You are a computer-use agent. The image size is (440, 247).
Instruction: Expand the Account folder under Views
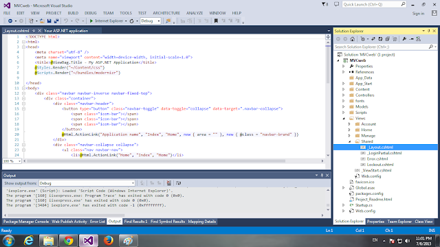coord(349,124)
